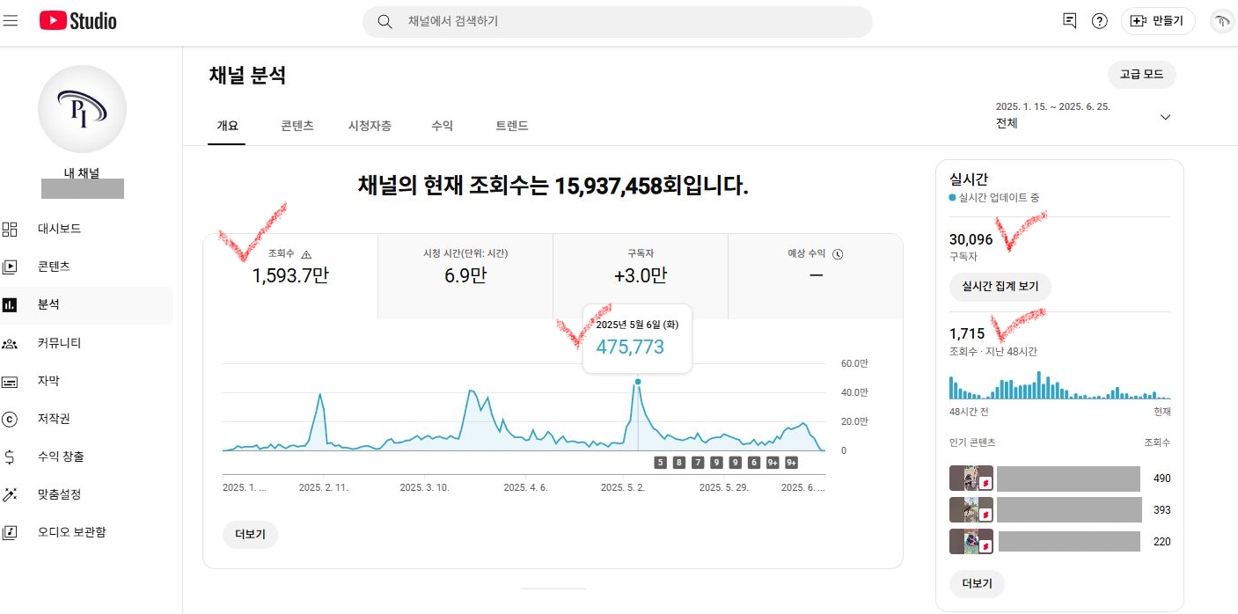The image size is (1238, 614).
Task: Open the hamburger navigation menu
Action: (11, 20)
